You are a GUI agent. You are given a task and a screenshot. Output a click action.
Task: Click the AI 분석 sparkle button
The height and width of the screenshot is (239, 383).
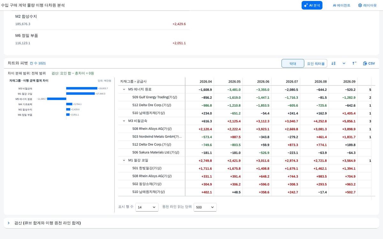[312, 5]
